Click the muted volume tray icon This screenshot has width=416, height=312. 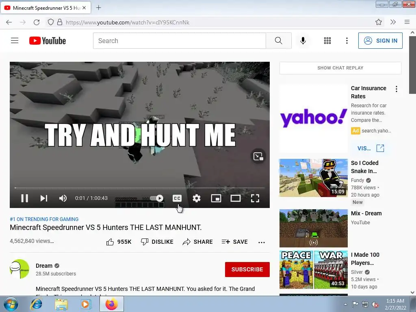[x=375, y=304]
